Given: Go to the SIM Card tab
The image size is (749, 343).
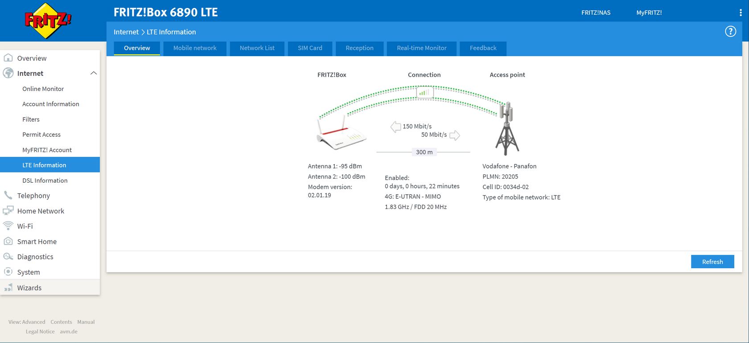Looking at the screenshot, I should click(310, 48).
